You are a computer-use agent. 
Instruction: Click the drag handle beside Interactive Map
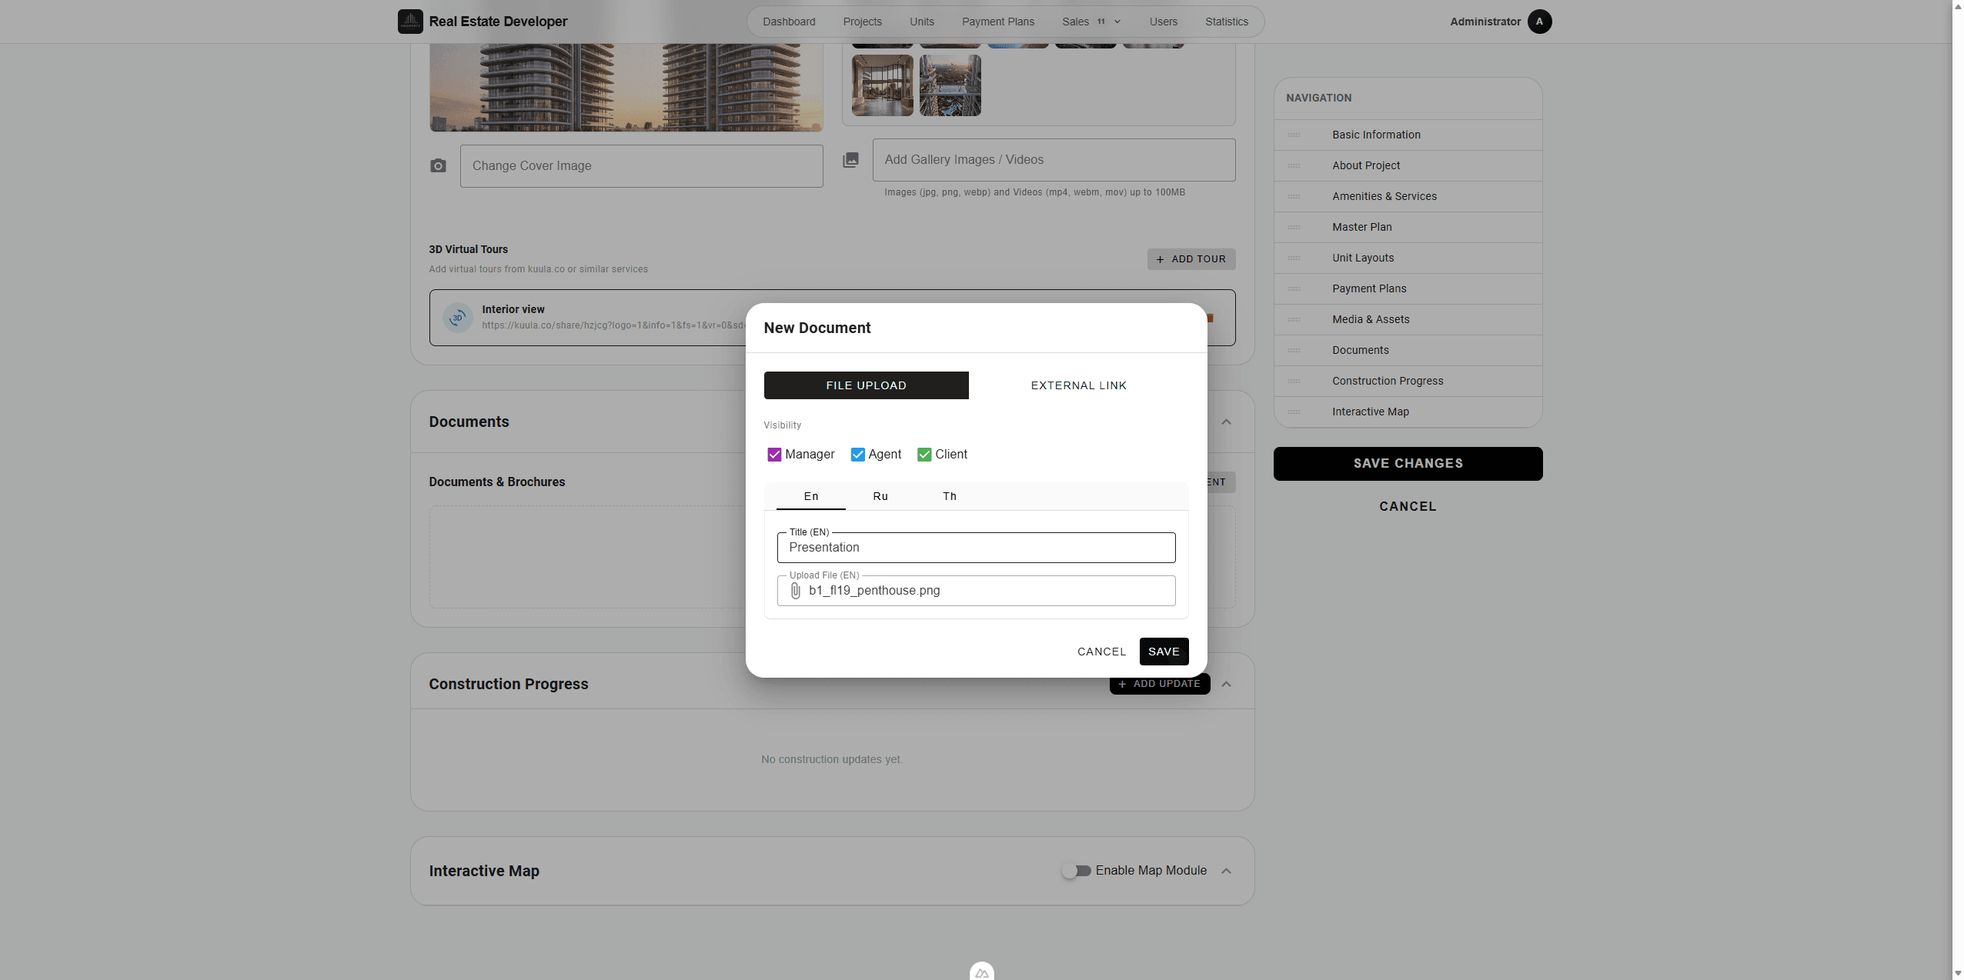tap(1294, 412)
